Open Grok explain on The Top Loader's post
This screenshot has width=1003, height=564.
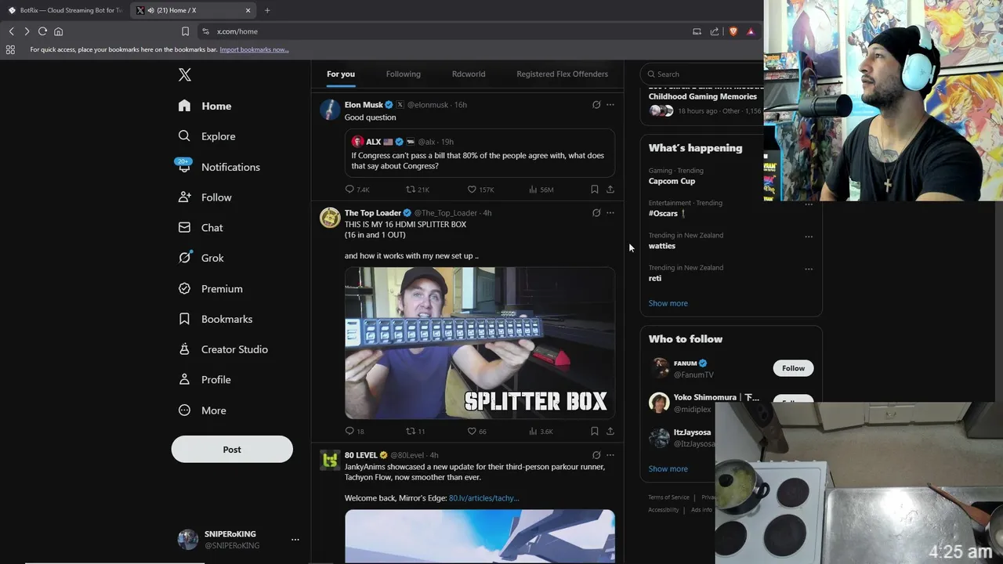tap(596, 213)
